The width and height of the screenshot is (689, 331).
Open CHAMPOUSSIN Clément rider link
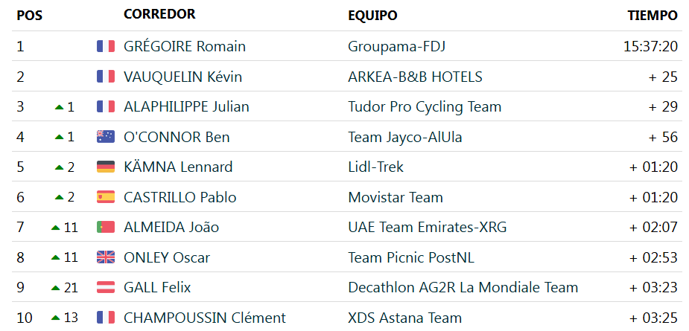pos(205,318)
